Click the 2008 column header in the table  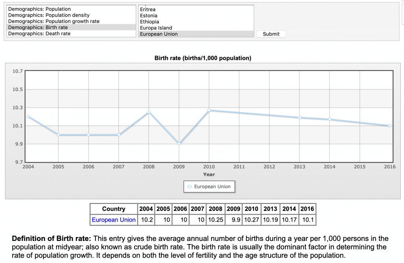(215, 209)
